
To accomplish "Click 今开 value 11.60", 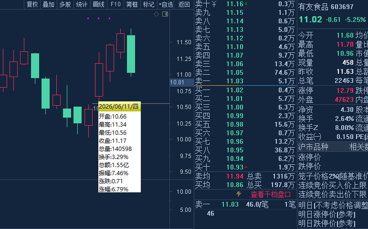I will tap(345, 35).
